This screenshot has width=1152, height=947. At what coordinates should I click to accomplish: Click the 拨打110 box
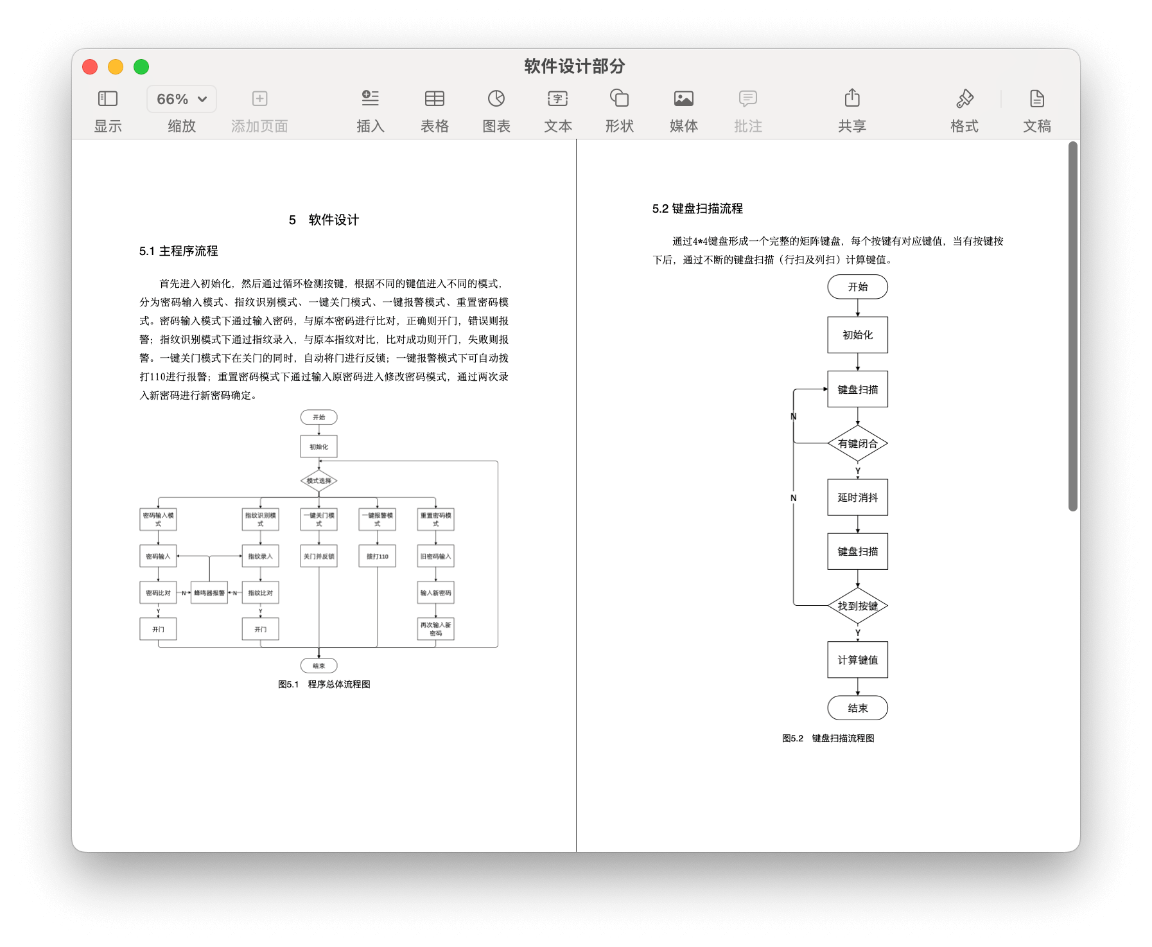click(x=377, y=556)
